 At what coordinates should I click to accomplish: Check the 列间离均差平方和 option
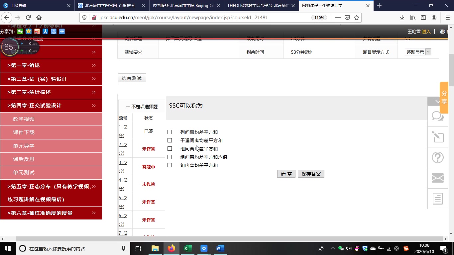(x=170, y=132)
